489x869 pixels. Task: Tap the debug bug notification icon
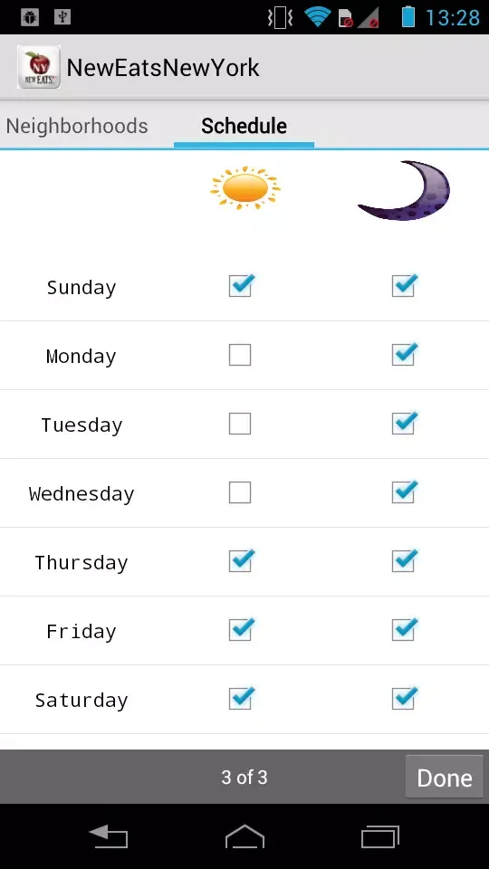coord(30,17)
